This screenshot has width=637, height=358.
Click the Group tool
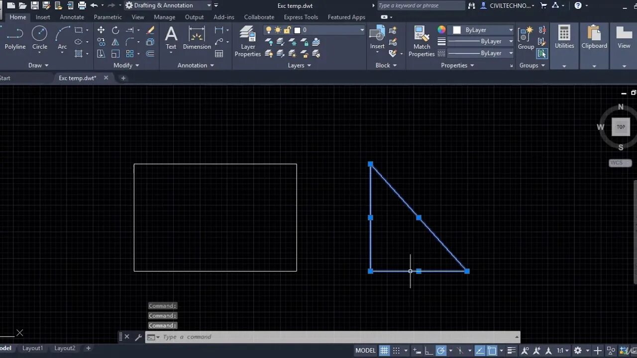click(526, 38)
